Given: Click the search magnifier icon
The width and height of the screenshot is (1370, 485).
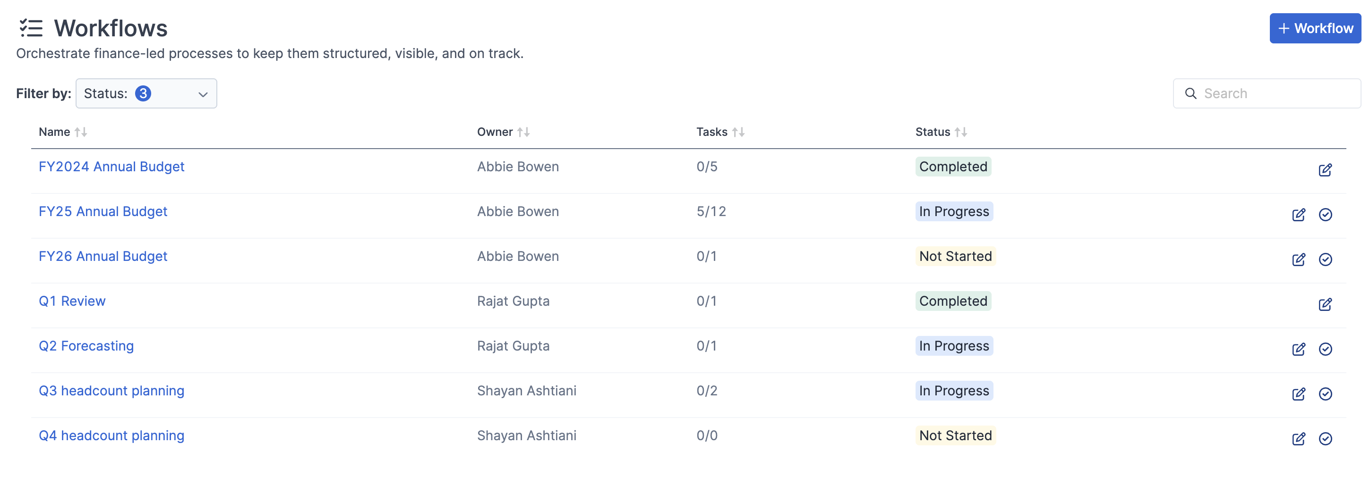Looking at the screenshot, I should (1191, 93).
